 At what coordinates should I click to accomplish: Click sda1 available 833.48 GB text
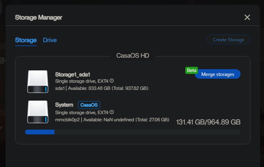(102, 88)
